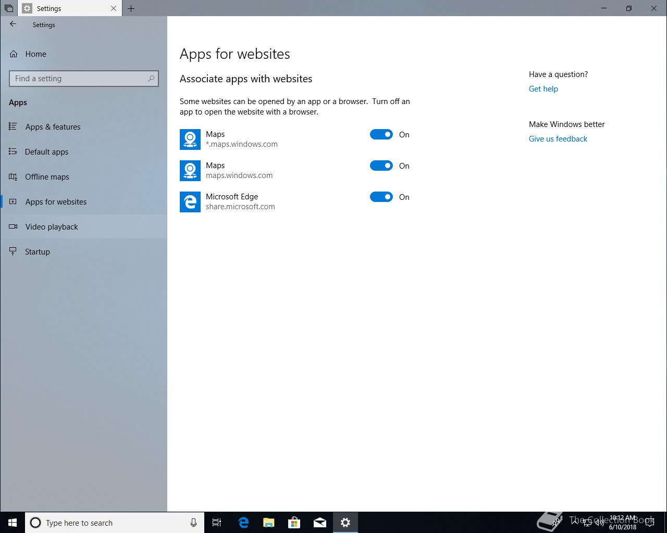
Task: Launch Microsoft Edge from taskbar
Action: coord(243,523)
